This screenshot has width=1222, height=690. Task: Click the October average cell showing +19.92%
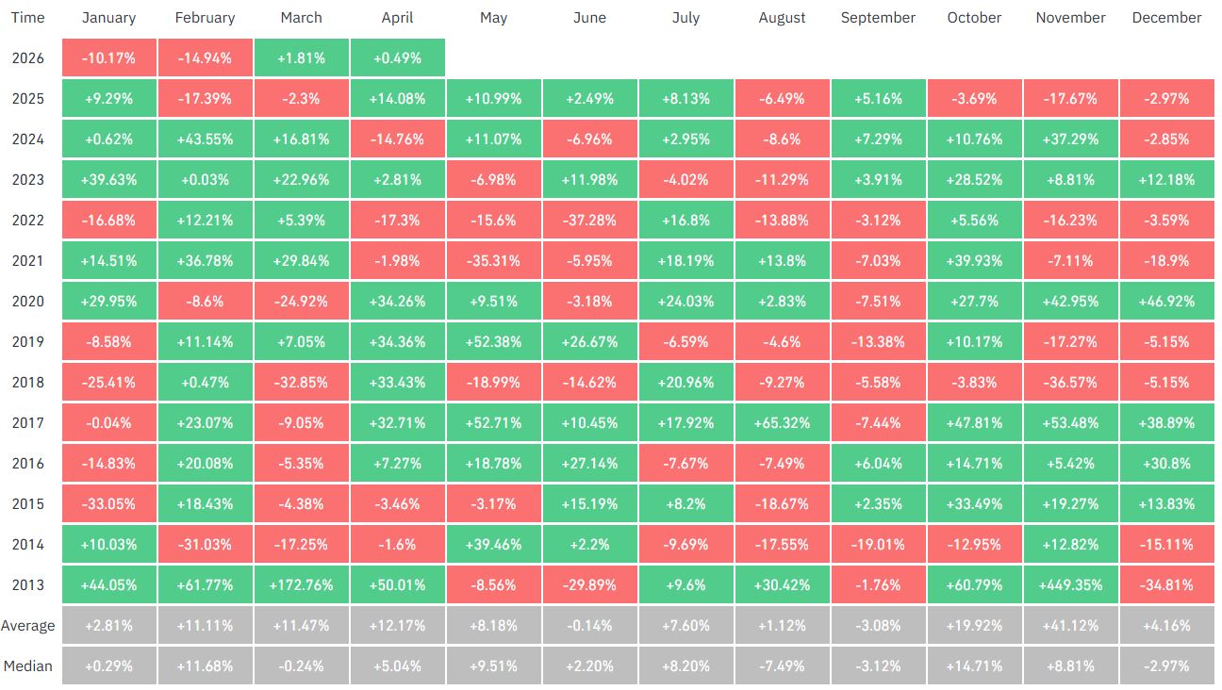[x=974, y=625]
